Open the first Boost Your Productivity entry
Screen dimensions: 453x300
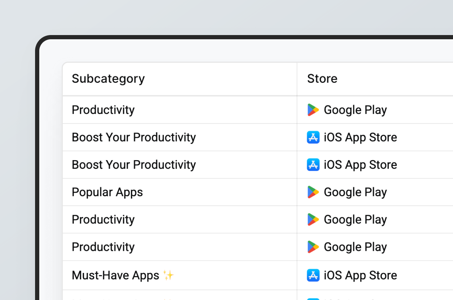(134, 137)
